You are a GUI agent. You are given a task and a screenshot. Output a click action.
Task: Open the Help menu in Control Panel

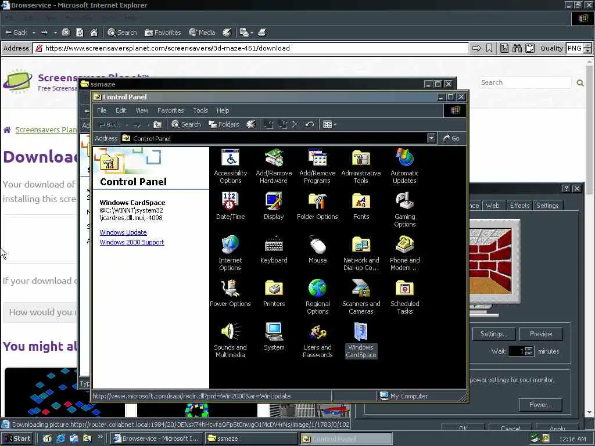click(223, 110)
